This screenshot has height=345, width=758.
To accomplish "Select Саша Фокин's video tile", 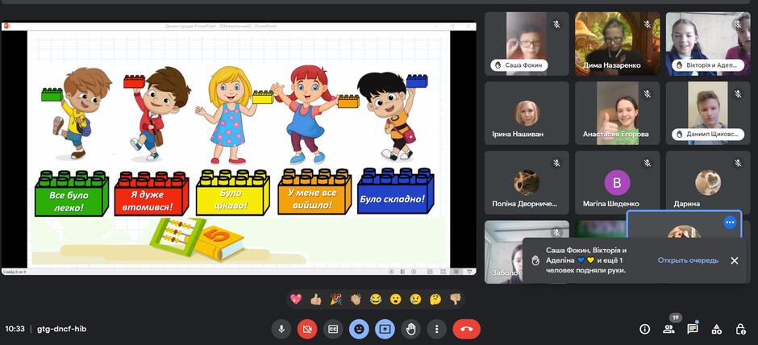I will pos(527,44).
